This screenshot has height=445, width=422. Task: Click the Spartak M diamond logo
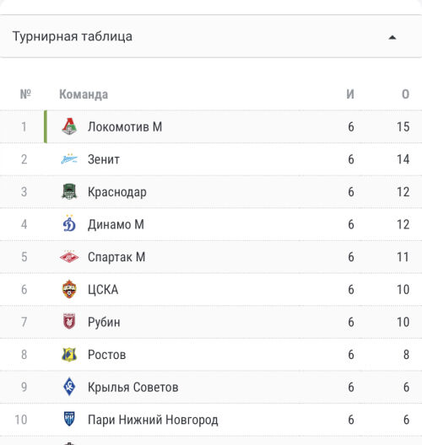(x=69, y=257)
